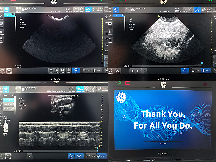Play the cine loop on M-mode screen

29,156
